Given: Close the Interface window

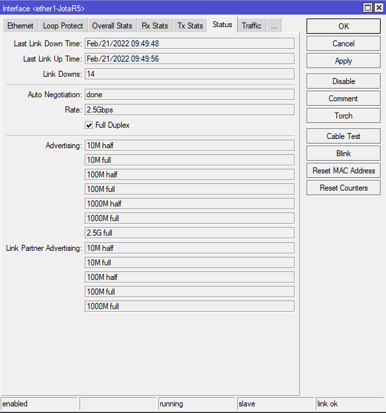Looking at the screenshot, I should tap(379, 8).
